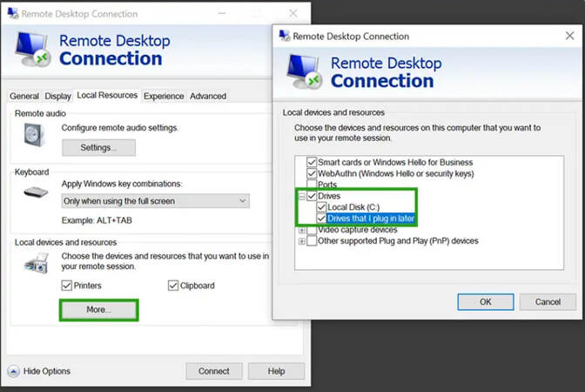Click the title bar icon of devices dialog
585x392 pixels.
click(x=285, y=36)
